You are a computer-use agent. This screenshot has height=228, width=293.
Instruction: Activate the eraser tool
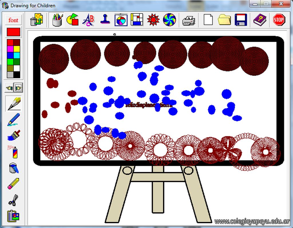point(13,184)
